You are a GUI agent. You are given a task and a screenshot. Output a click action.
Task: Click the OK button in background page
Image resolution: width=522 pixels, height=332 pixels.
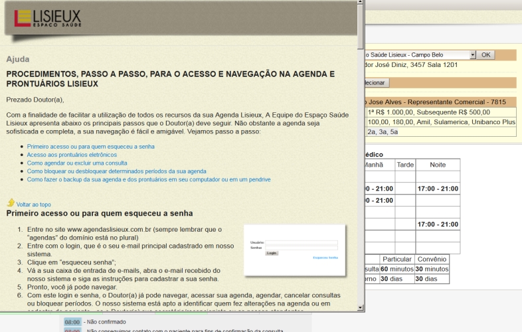pos(485,55)
